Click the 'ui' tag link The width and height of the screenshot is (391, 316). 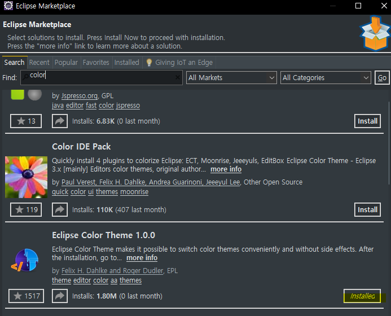(91, 192)
